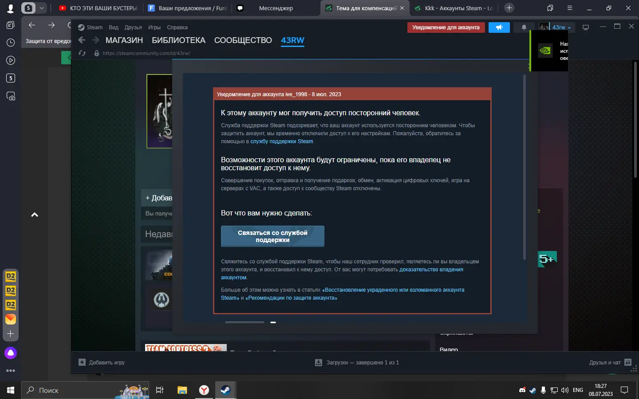Click the padlock icon beside the Steam URL
Screen dimensions: 639x399
point(96,53)
